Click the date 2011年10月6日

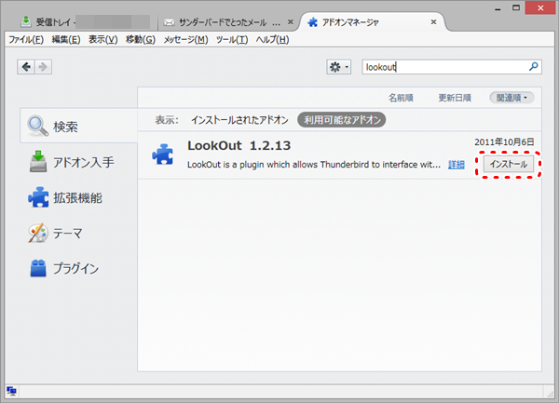coord(504,142)
